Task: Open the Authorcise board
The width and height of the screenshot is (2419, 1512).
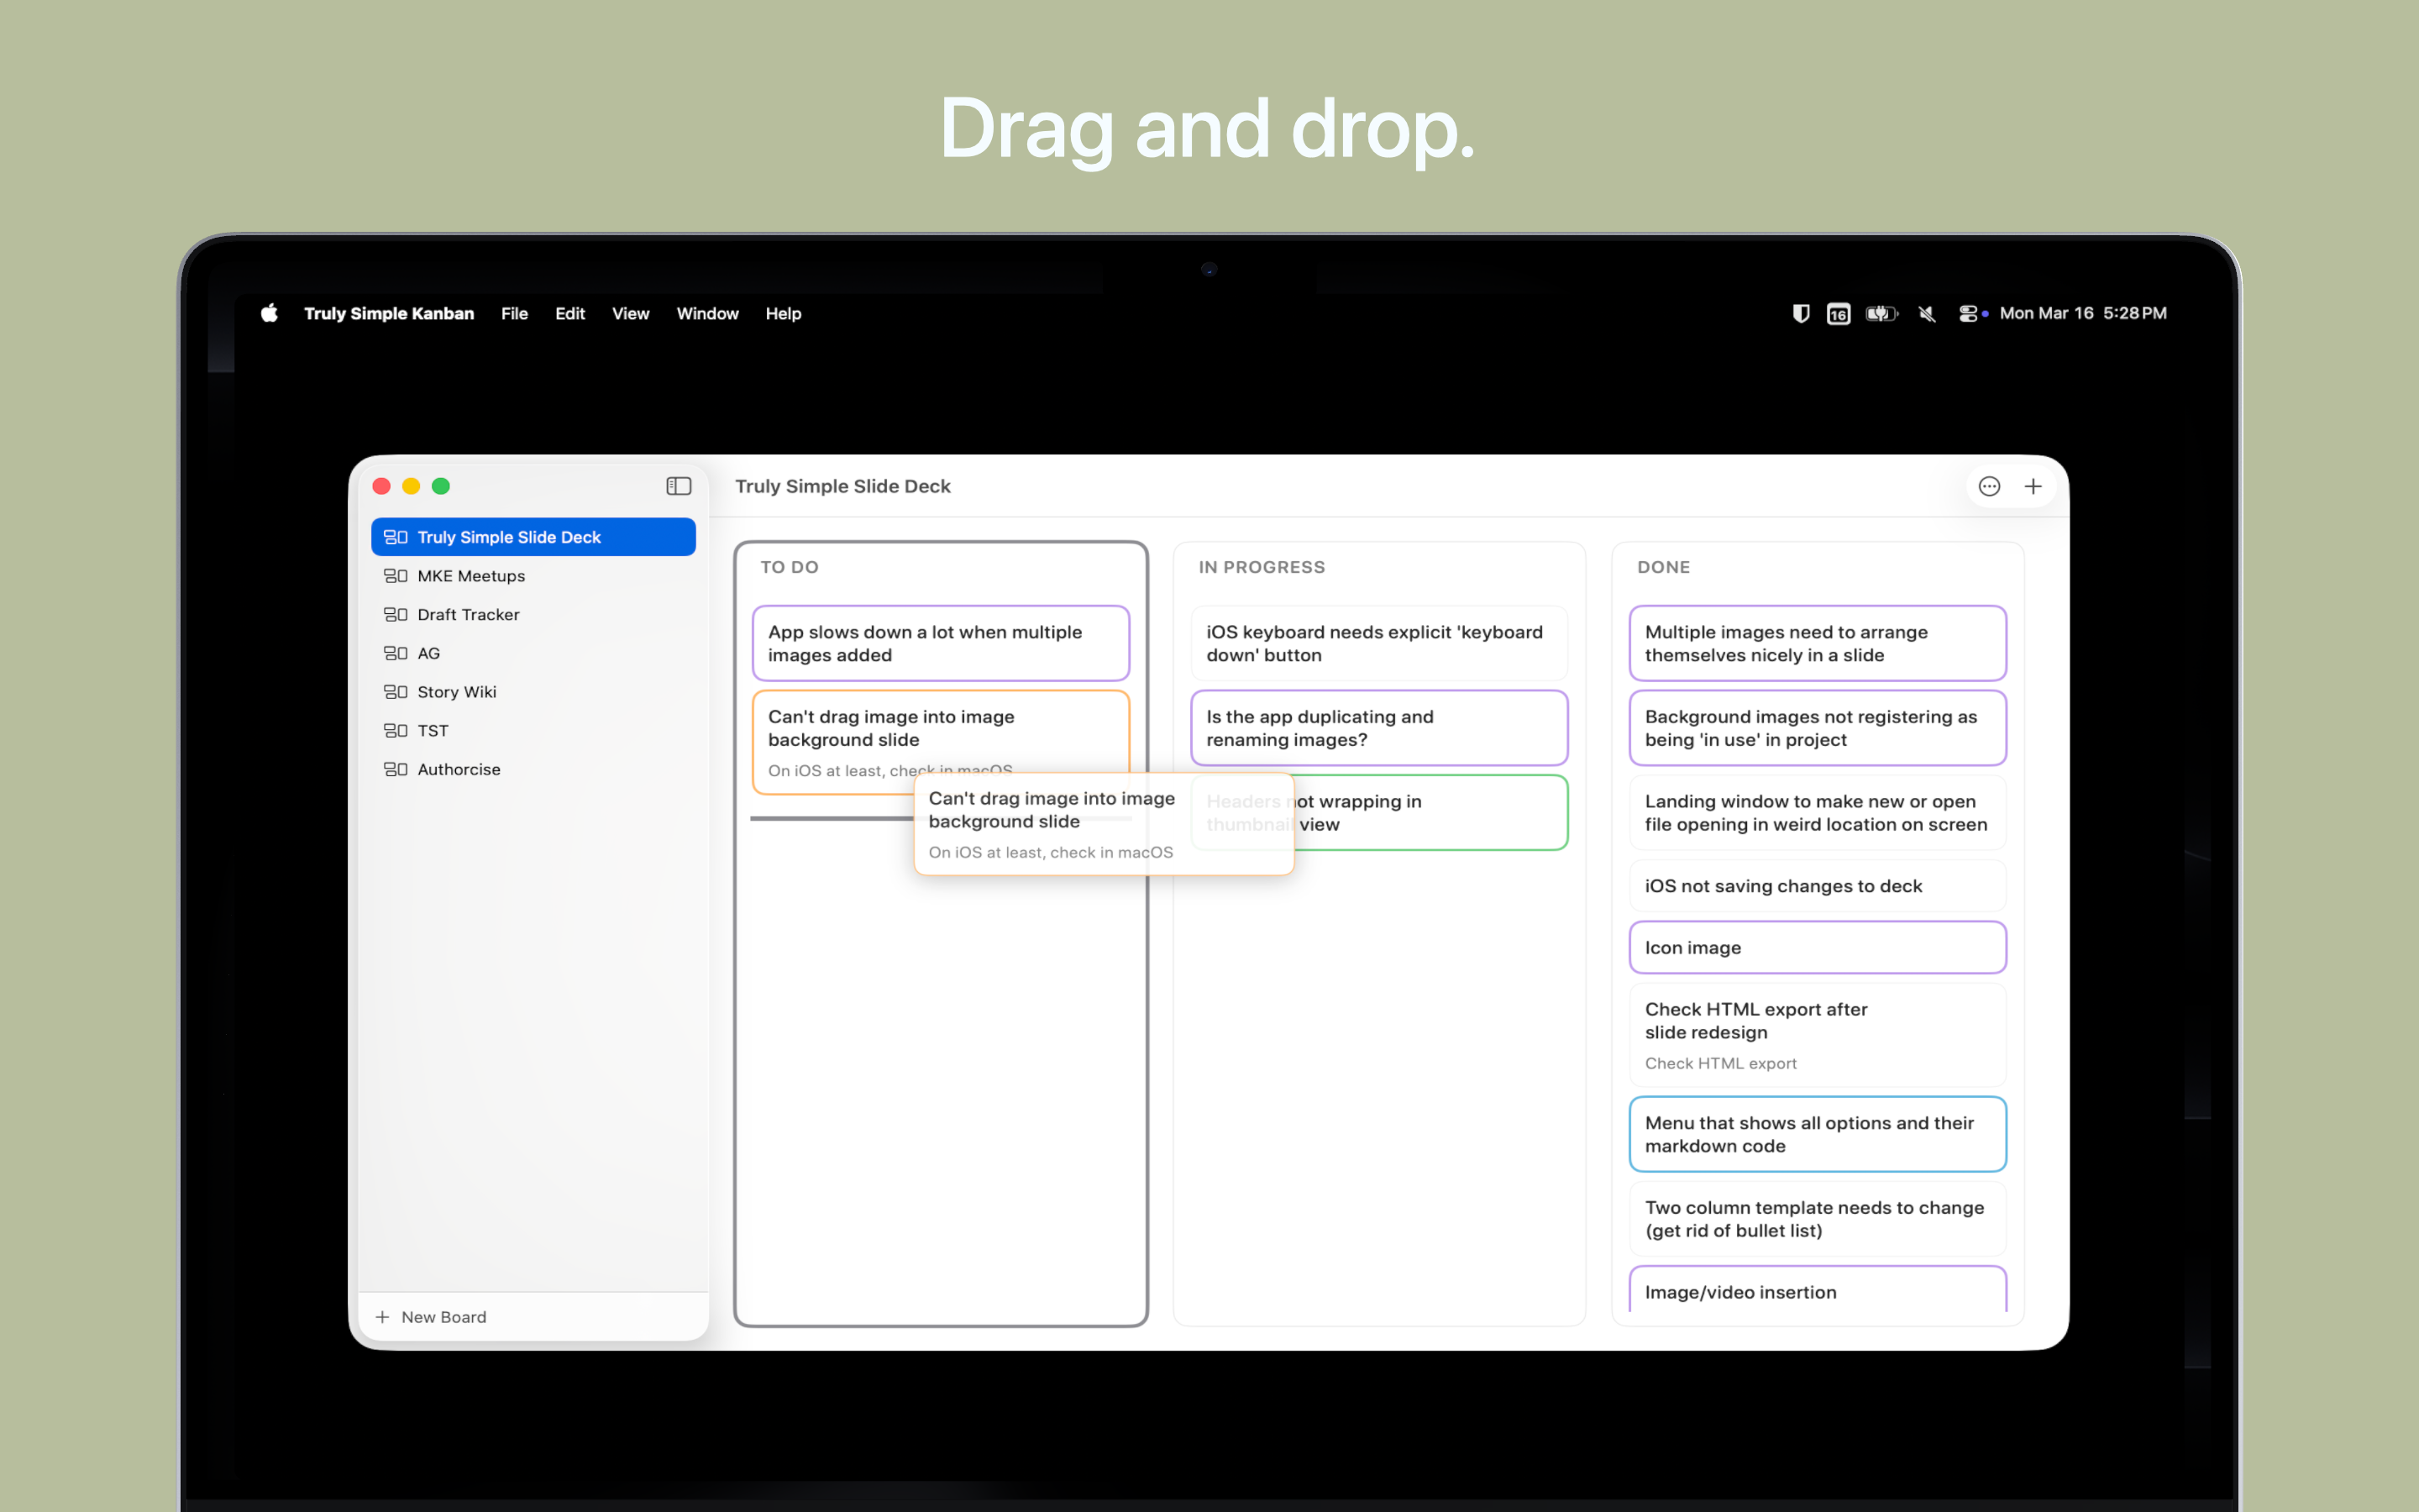Action: 459,768
